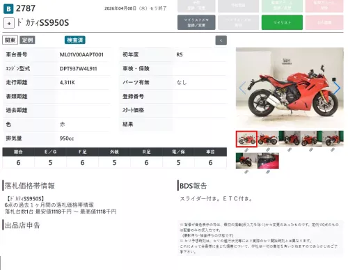Open rear-view thumbnail in second row
The height and width of the screenshot is (270, 348).
[x=246, y=161]
